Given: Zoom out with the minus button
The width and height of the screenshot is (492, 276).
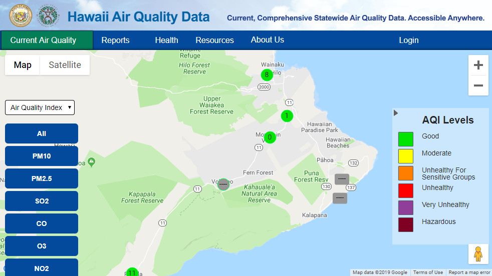Looking at the screenshot, I should 478,85.
